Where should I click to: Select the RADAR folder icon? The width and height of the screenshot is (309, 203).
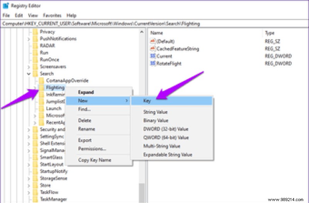pyautogui.click(x=35, y=46)
